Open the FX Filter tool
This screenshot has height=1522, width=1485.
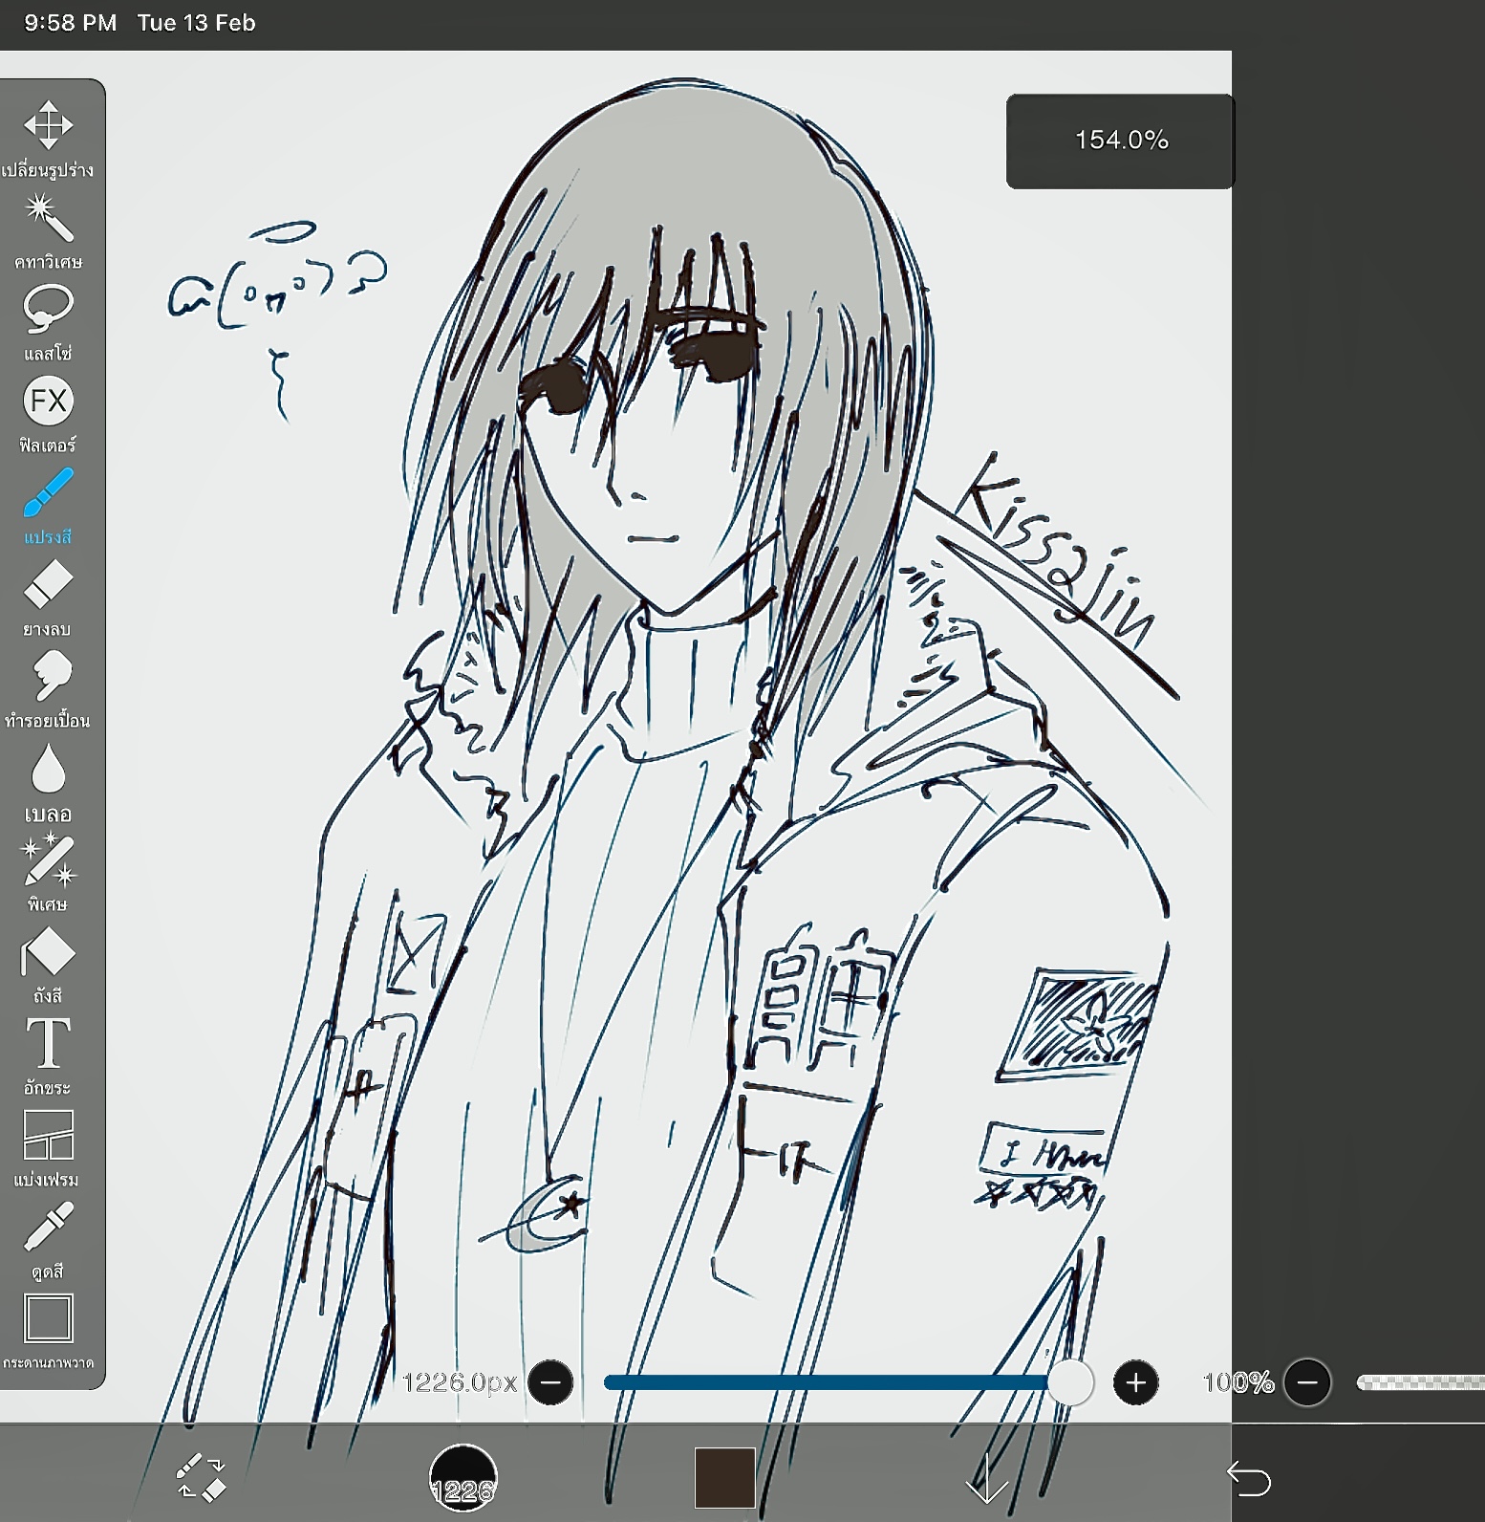point(48,401)
